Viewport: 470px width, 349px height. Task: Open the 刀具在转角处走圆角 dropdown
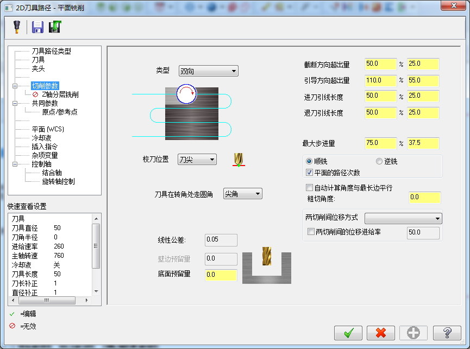click(x=242, y=193)
